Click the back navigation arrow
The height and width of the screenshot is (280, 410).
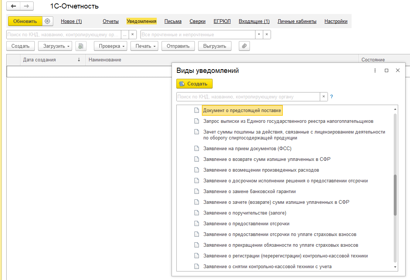[14, 6]
